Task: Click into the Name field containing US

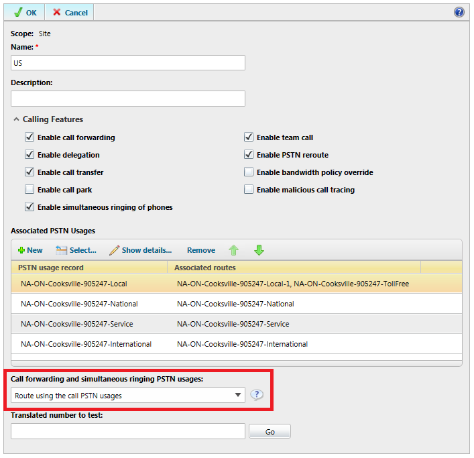Action: [128, 63]
